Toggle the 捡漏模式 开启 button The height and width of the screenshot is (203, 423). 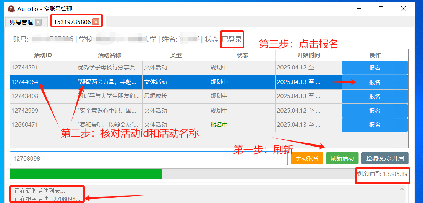[x=385, y=158]
